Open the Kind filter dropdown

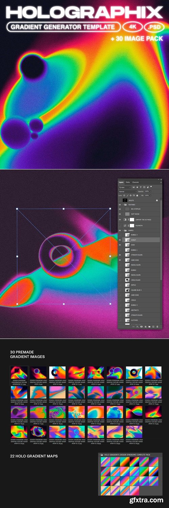pyautogui.click(x=125, y=187)
